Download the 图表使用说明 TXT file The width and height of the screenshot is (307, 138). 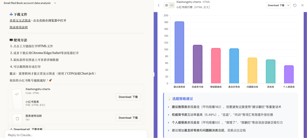point(128,118)
